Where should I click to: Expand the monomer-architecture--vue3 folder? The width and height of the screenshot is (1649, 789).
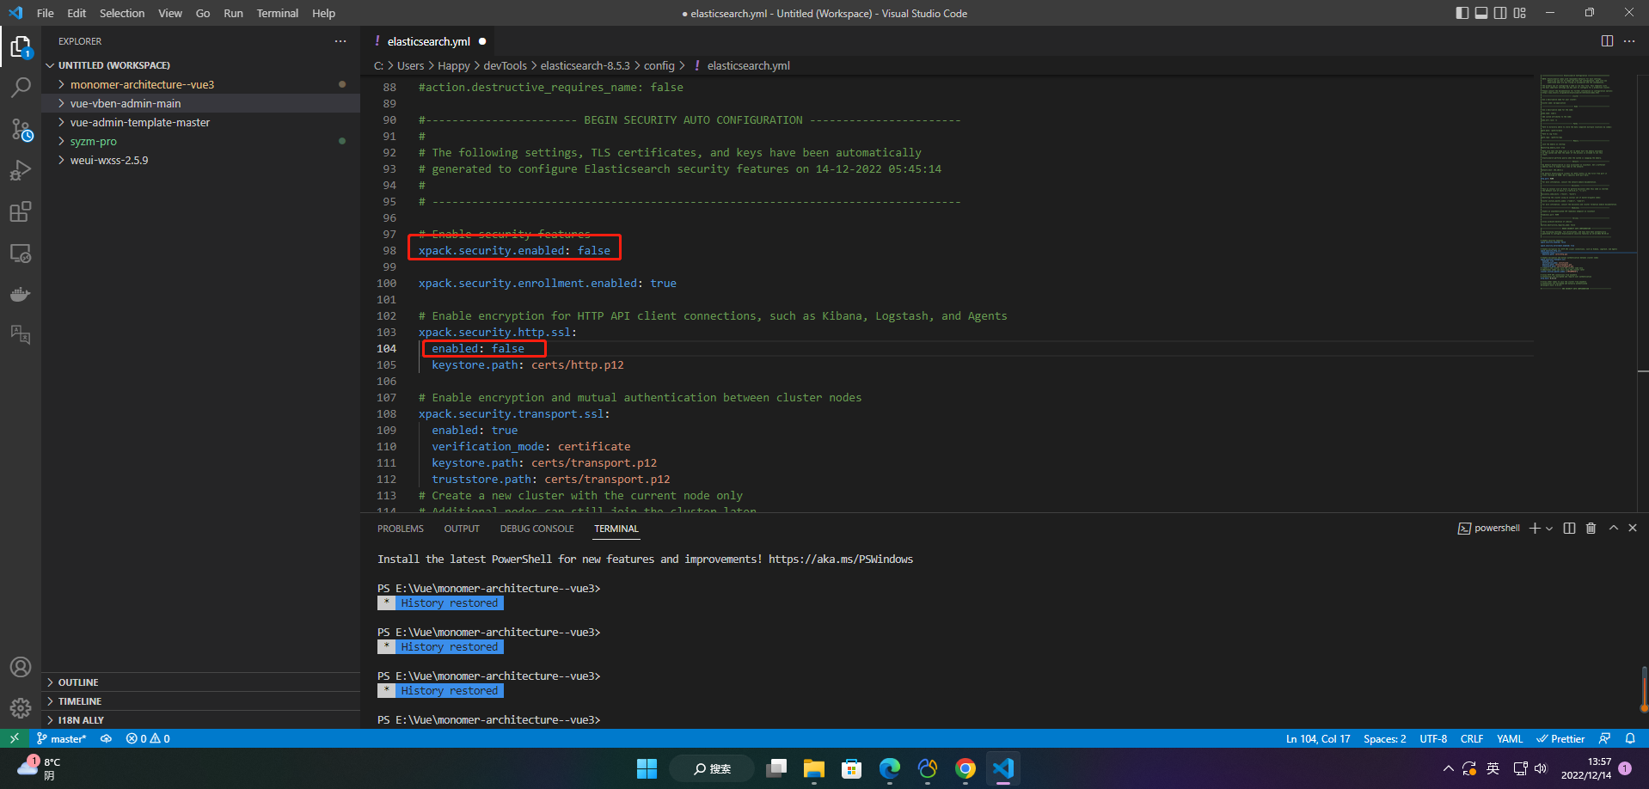pyautogui.click(x=200, y=84)
